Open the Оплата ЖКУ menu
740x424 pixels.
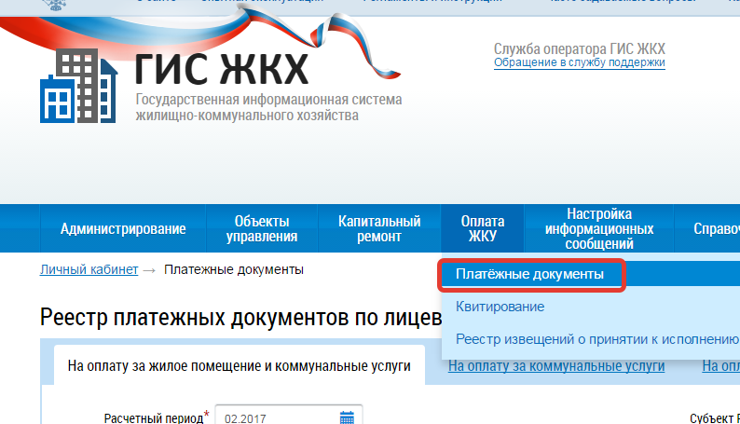click(x=483, y=228)
